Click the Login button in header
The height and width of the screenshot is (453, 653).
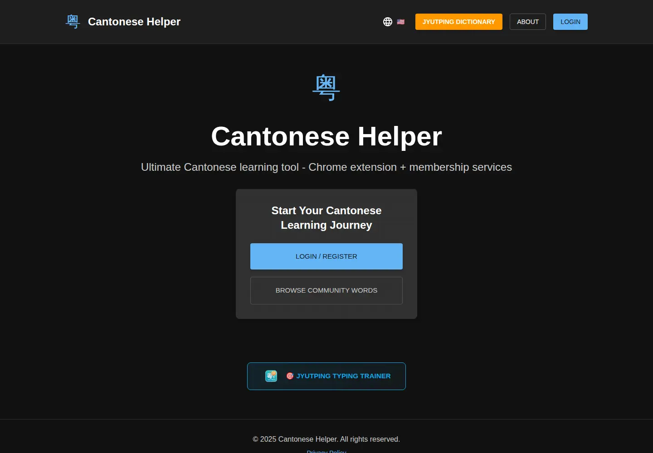(570, 22)
